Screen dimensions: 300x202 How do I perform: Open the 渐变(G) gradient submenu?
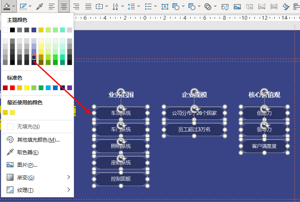(x=37, y=177)
